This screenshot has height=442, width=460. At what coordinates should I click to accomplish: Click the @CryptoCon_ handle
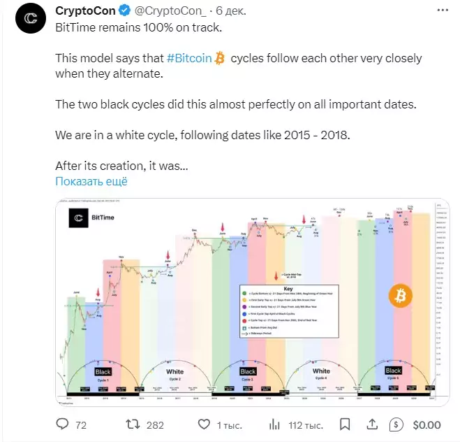[170, 11]
